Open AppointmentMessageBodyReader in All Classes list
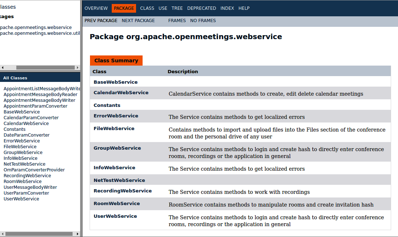 click(x=40, y=94)
